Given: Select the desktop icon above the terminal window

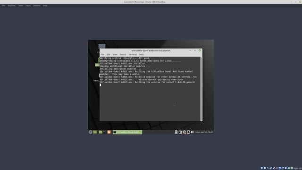Looking at the screenshot, I should (102, 46).
